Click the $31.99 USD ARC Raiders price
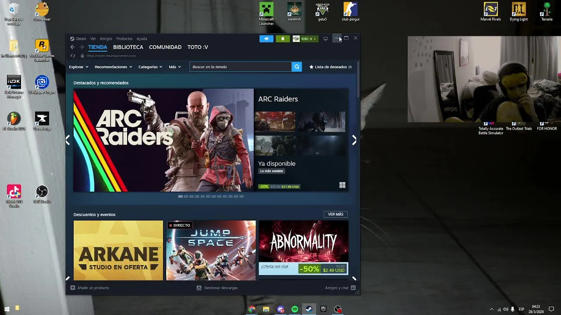This screenshot has width=561, height=315. [x=290, y=187]
